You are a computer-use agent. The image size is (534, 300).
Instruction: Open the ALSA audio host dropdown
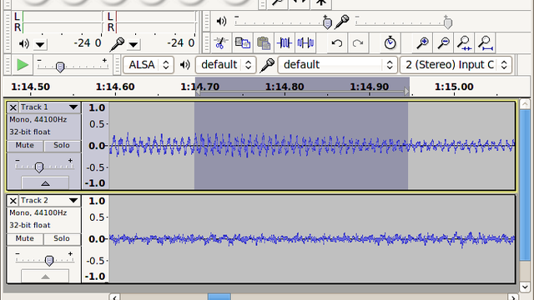(x=149, y=65)
